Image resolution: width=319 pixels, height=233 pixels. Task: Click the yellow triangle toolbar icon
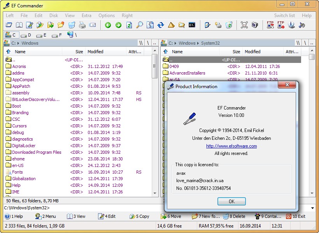[x=171, y=25]
